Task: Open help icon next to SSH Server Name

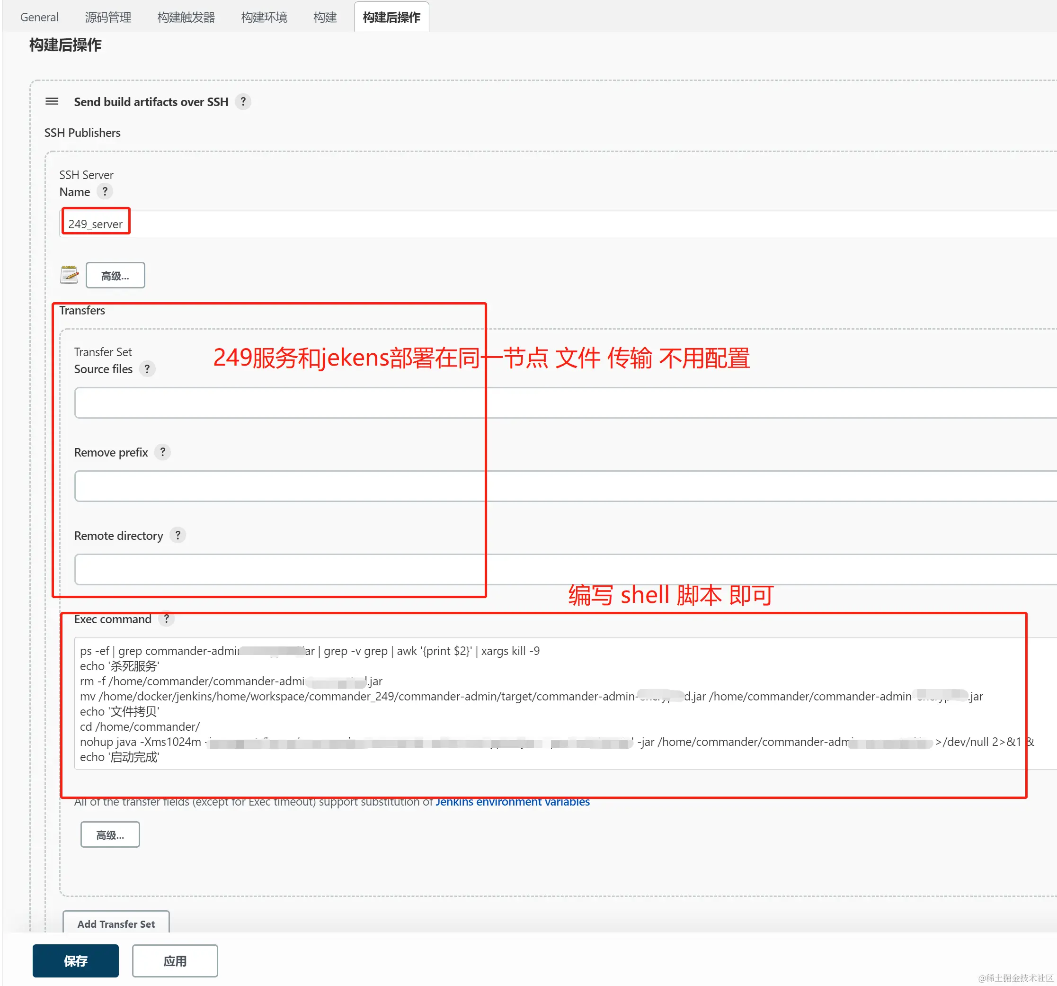Action: pyautogui.click(x=105, y=191)
